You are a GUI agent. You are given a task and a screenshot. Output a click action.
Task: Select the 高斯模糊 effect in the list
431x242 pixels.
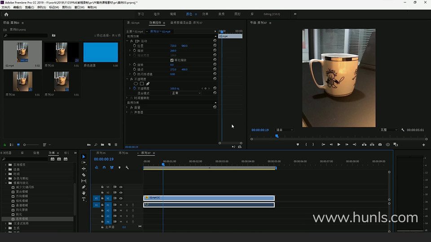(22, 219)
